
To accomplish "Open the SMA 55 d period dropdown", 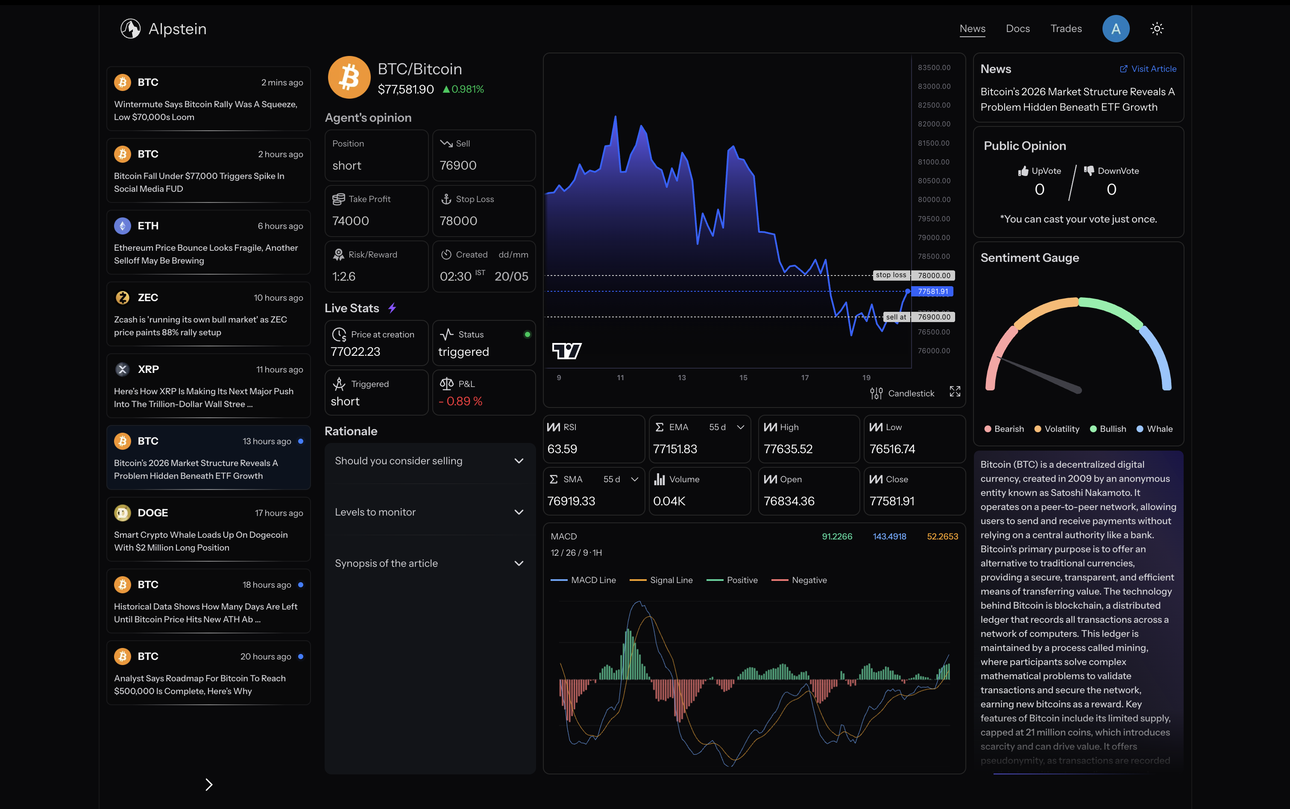I will pyautogui.click(x=621, y=479).
